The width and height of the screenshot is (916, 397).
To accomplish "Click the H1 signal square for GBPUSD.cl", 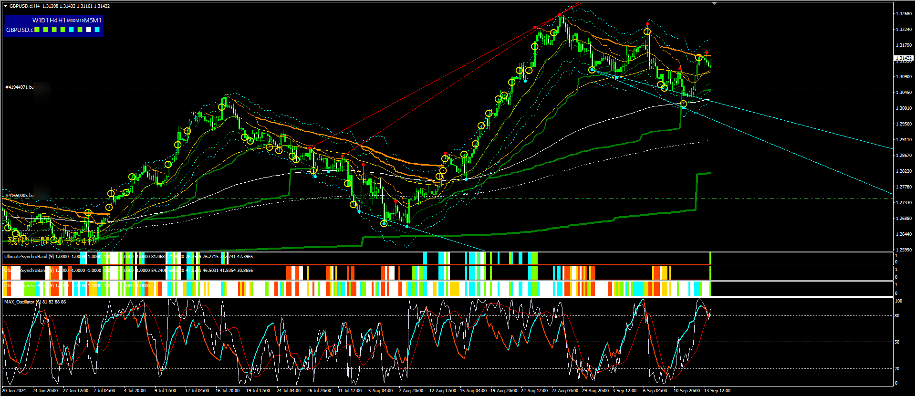I will pos(63,30).
